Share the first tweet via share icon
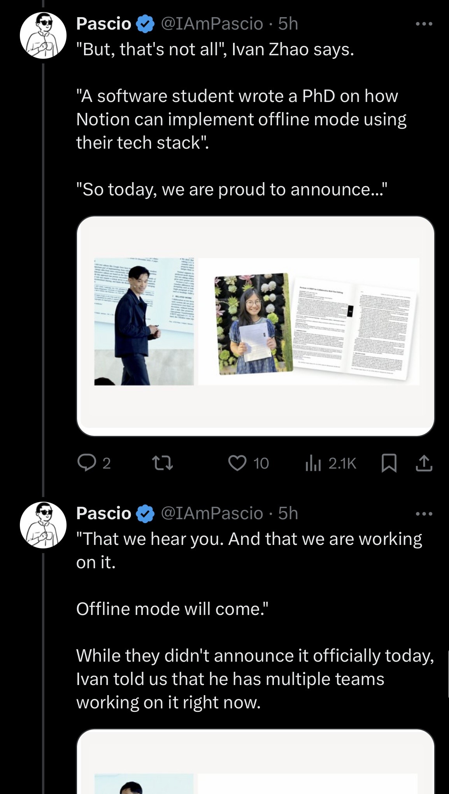 [x=424, y=463]
